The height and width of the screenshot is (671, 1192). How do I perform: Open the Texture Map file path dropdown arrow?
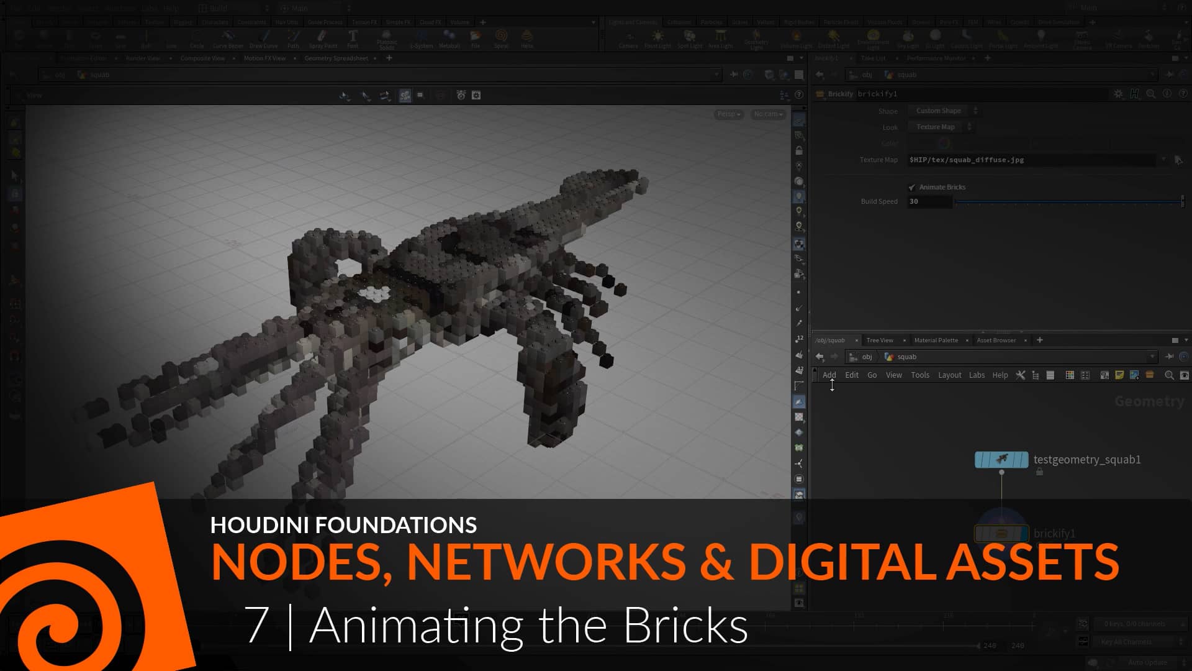click(1164, 160)
